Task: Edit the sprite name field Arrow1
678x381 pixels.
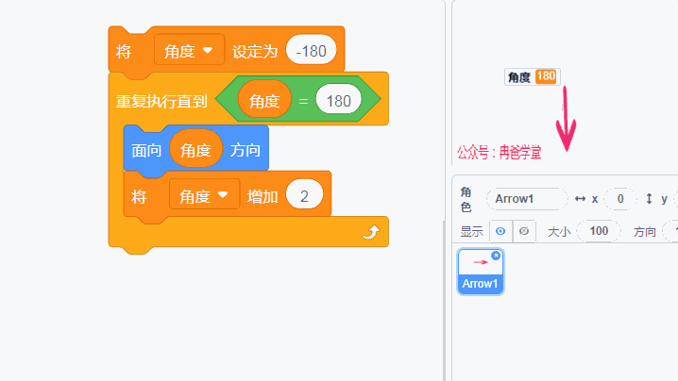Action: (527, 199)
